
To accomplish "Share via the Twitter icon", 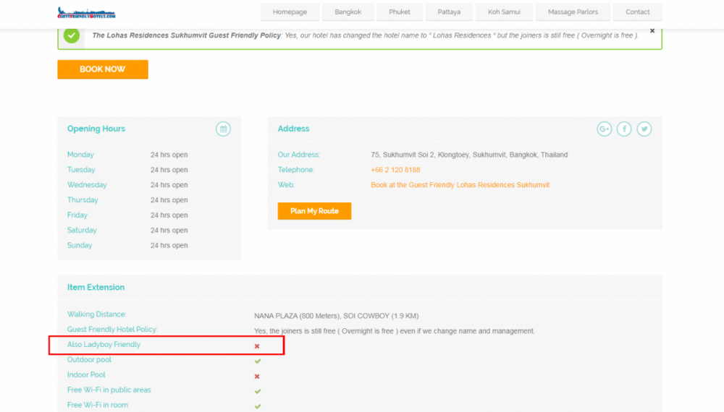I will [644, 129].
